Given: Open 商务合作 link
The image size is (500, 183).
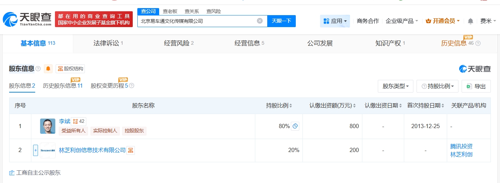Looking at the screenshot, I should (x=368, y=21).
